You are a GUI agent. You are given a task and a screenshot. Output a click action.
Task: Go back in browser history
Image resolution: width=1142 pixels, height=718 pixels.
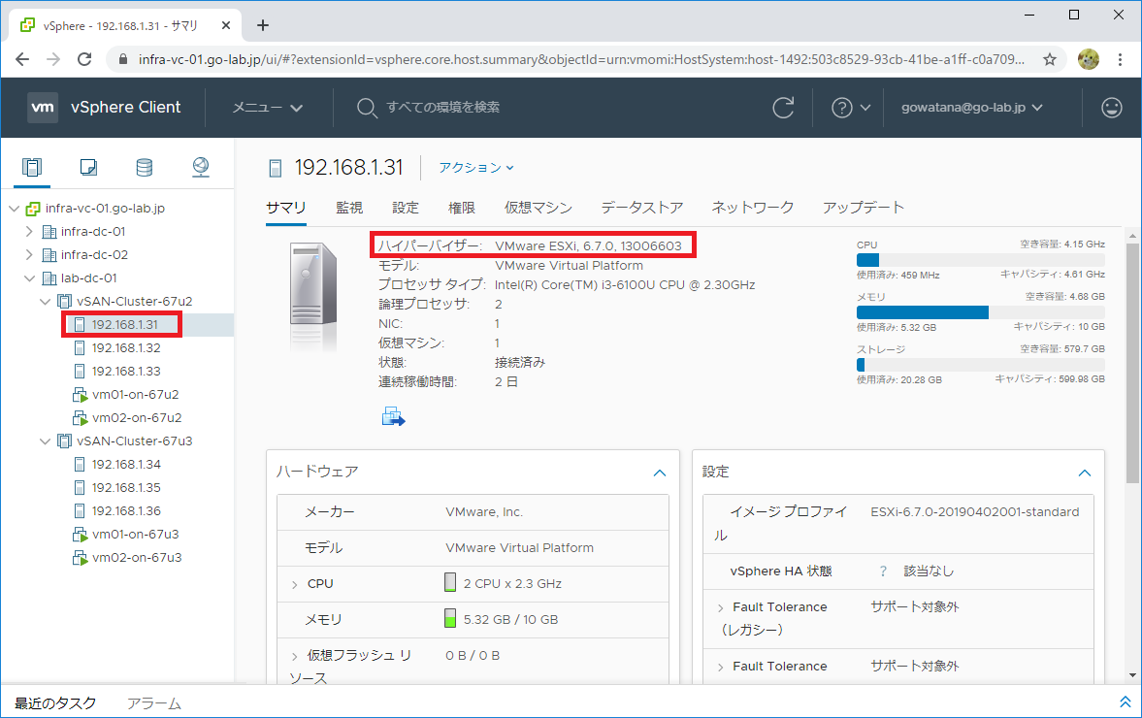[22, 59]
